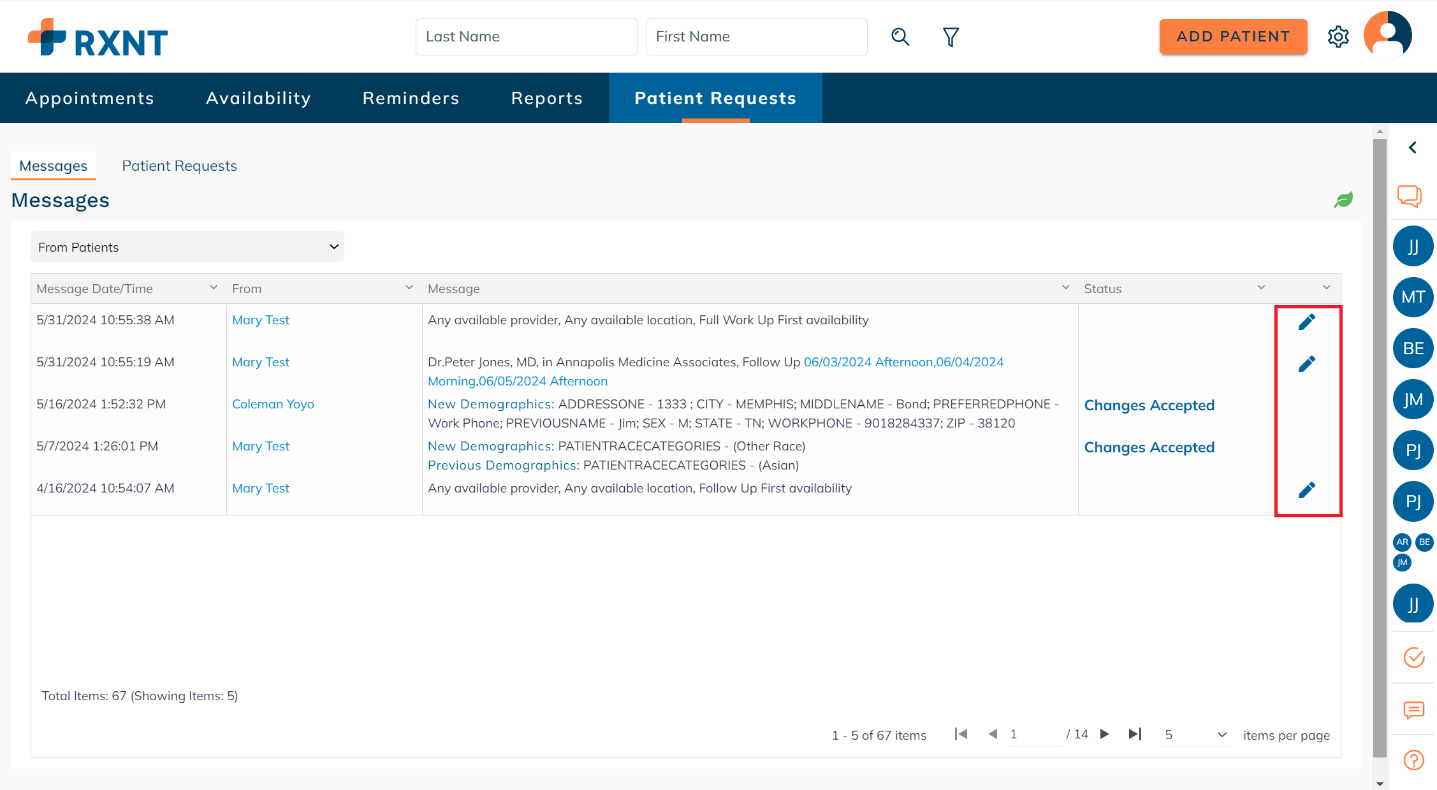The height and width of the screenshot is (790, 1437).
Task: Open the From Patients dropdown
Action: pos(187,247)
